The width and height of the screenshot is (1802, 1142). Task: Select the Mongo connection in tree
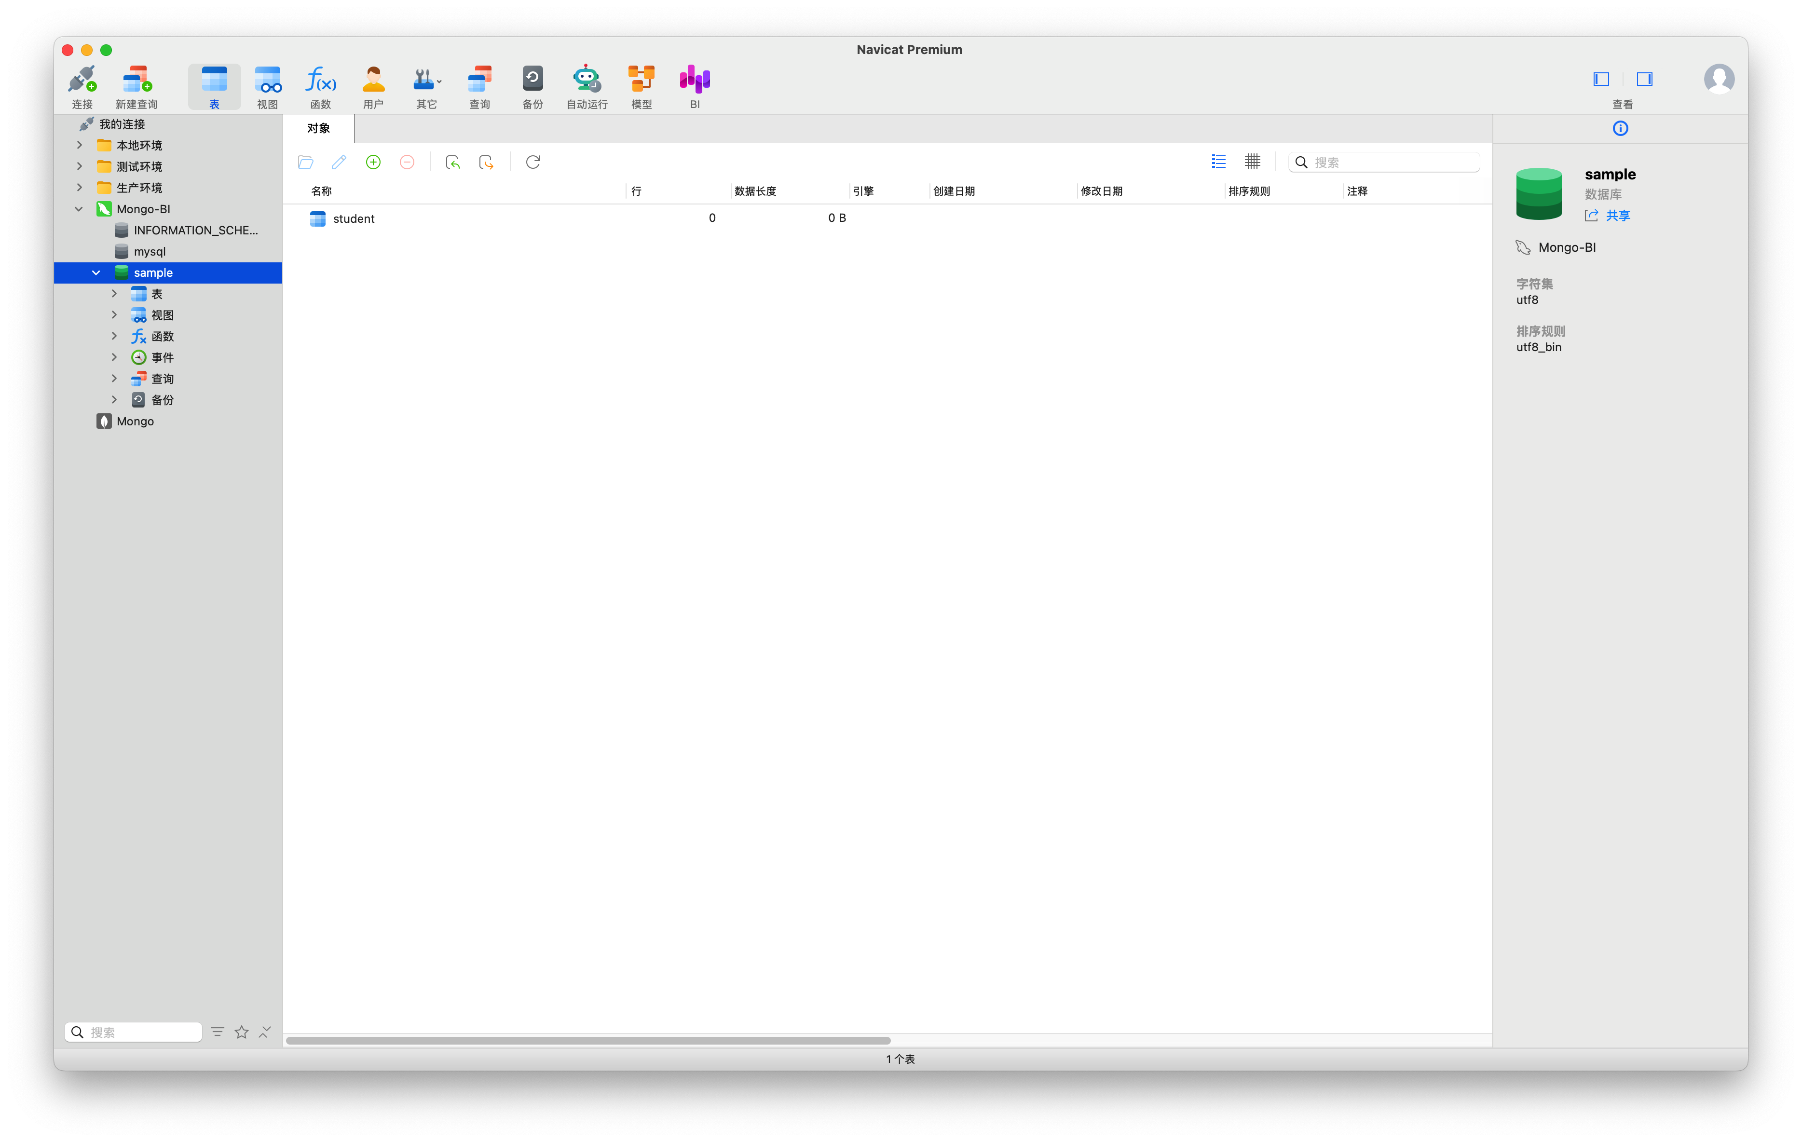(168, 421)
